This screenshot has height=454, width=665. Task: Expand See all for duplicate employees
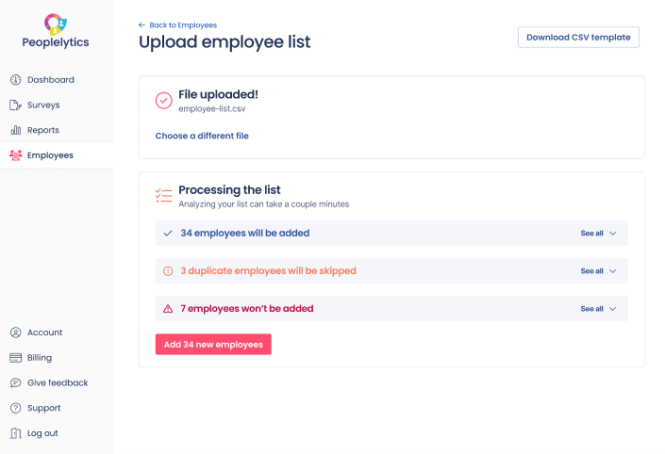tap(598, 271)
